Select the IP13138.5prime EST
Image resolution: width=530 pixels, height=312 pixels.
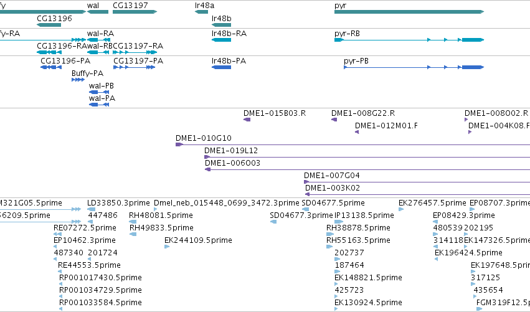pos(339,222)
